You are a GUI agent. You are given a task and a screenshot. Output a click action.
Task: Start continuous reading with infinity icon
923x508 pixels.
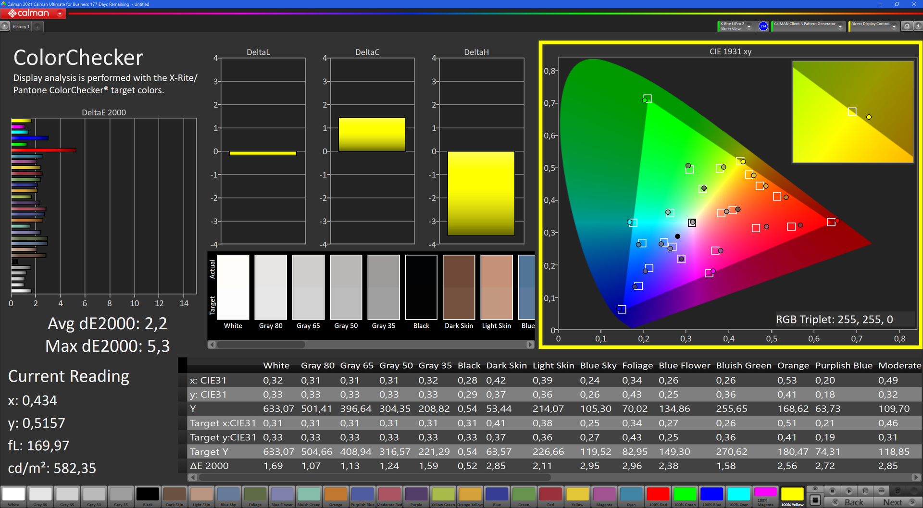pyautogui.click(x=881, y=491)
